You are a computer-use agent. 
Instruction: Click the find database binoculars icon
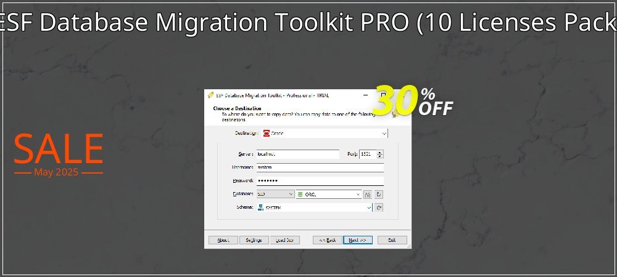tap(368, 195)
